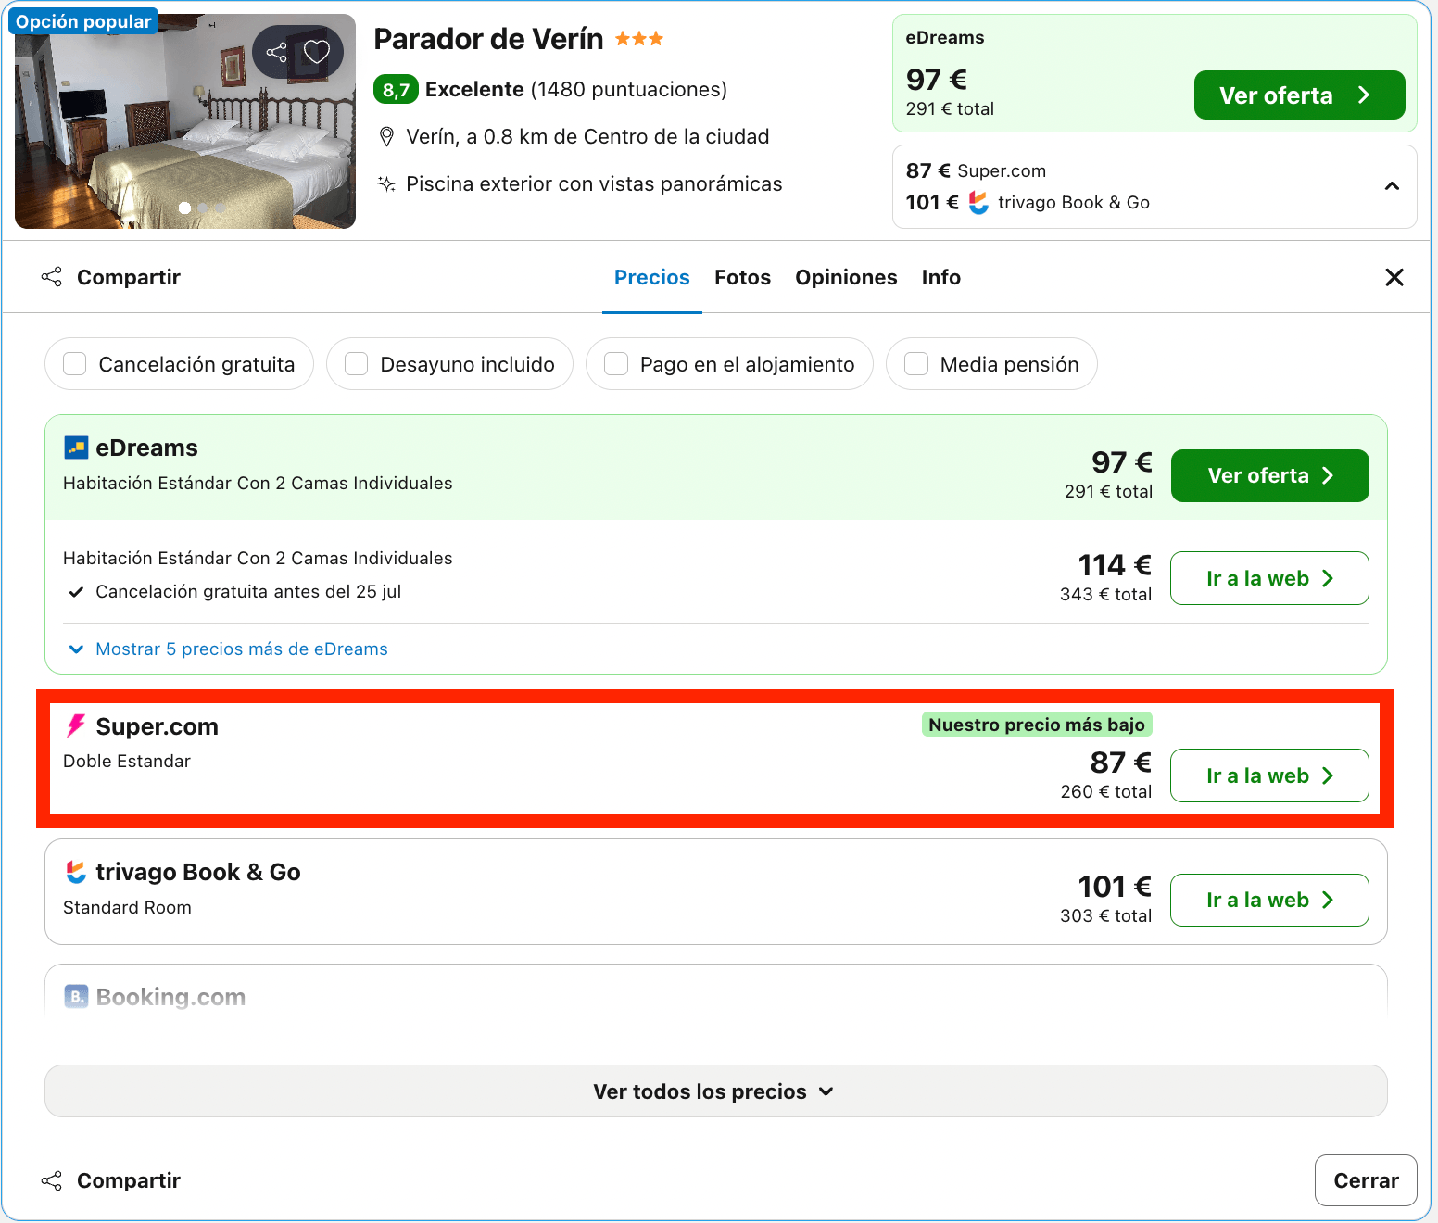Click the trivago Book & Go logo
The height and width of the screenshot is (1223, 1438).
pos(76,872)
